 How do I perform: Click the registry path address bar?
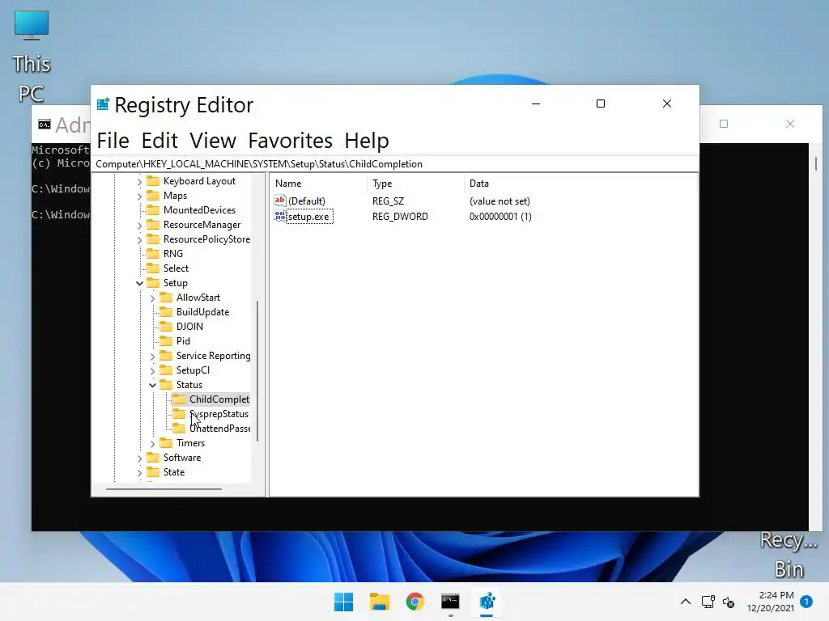395,164
